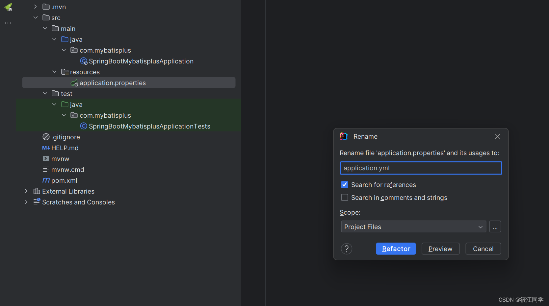Select mvnw.cmd file name
Image resolution: width=549 pixels, height=306 pixels.
[68, 170]
